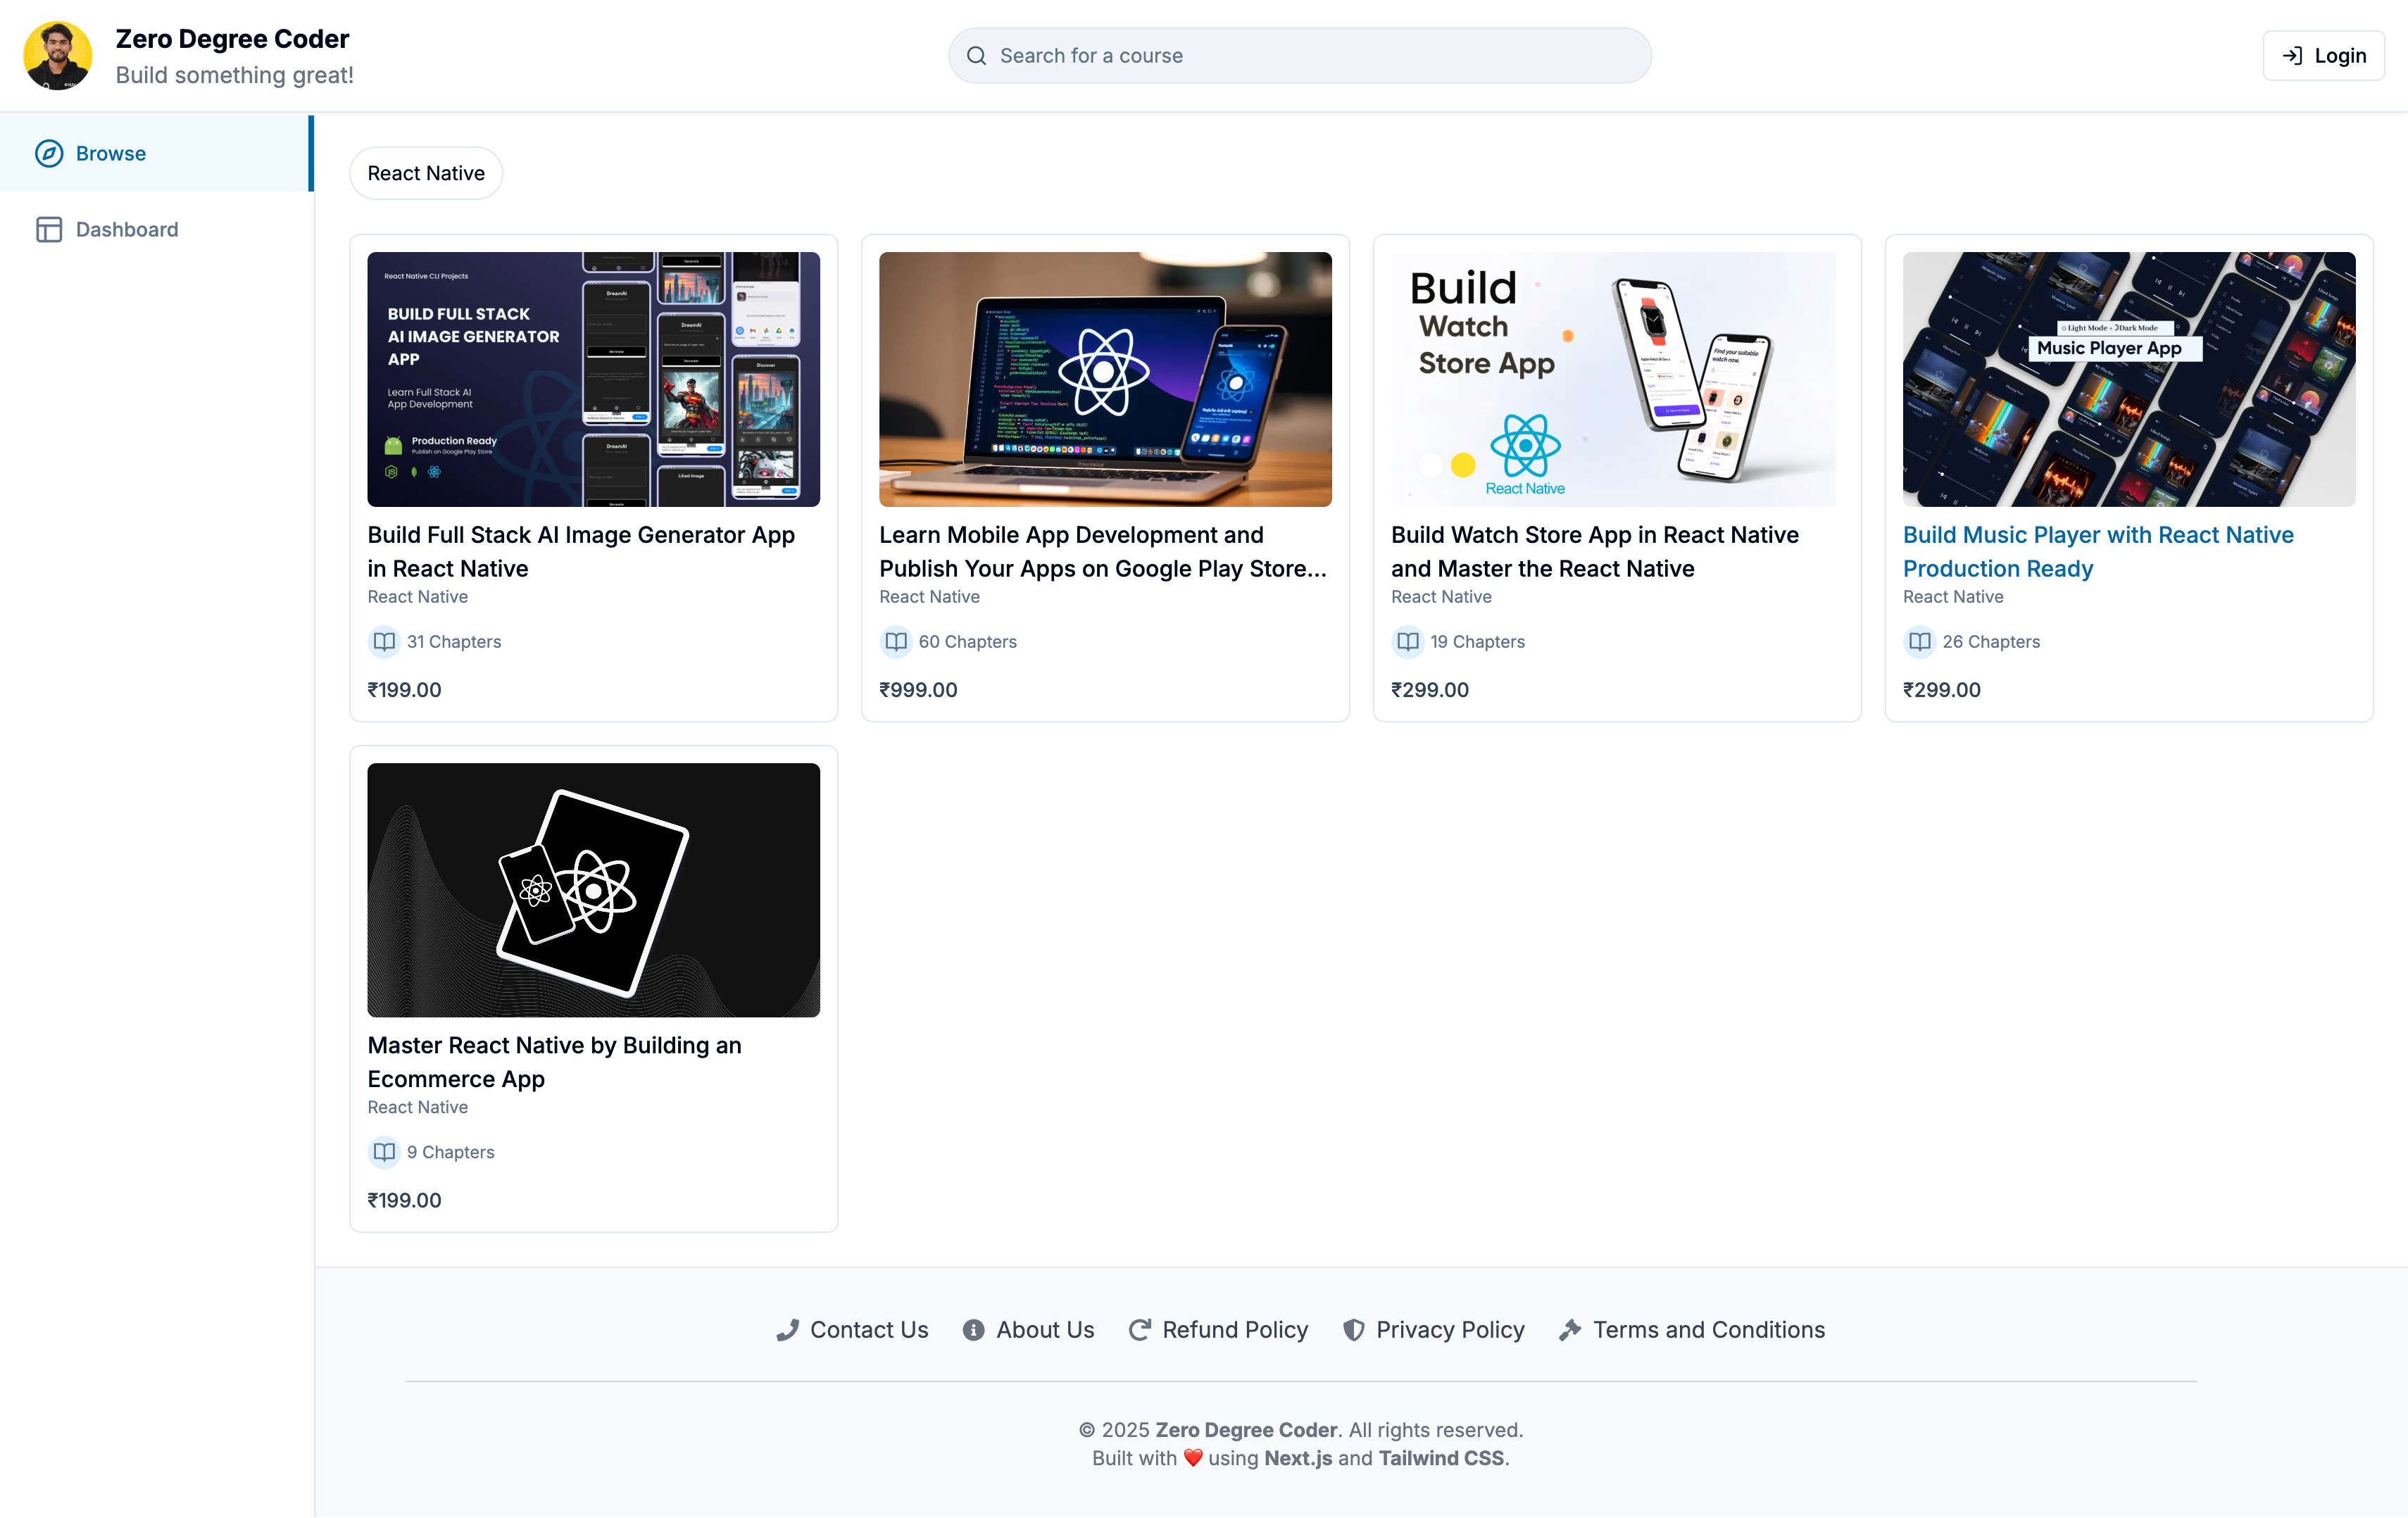Click the login arrow icon

click(2292, 56)
